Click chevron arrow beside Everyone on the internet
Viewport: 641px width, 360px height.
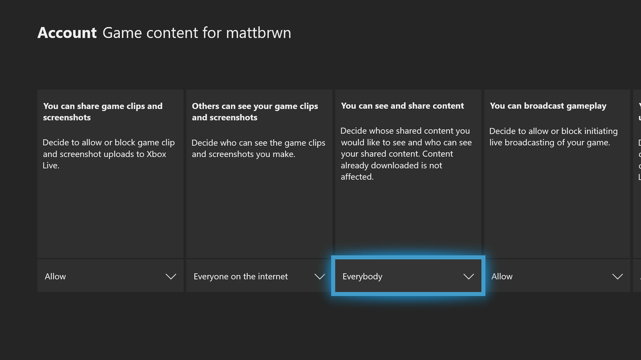click(319, 276)
